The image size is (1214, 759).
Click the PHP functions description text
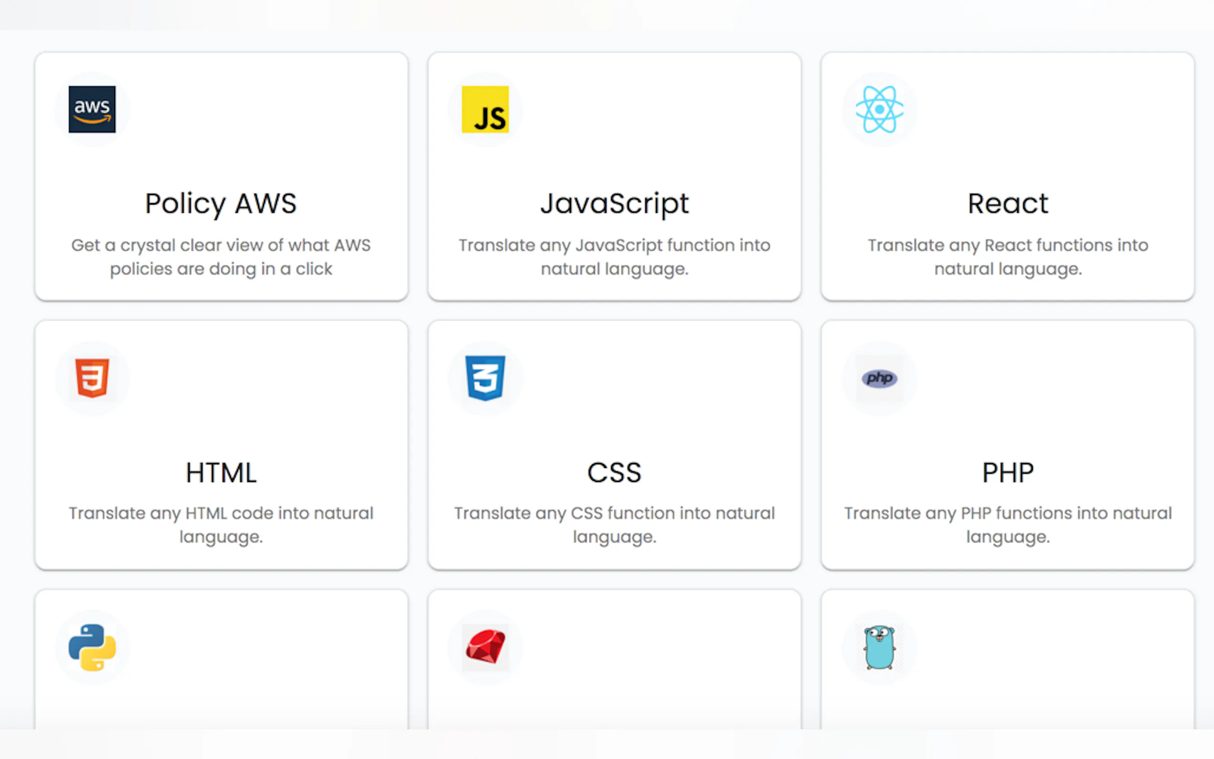[x=1007, y=525]
